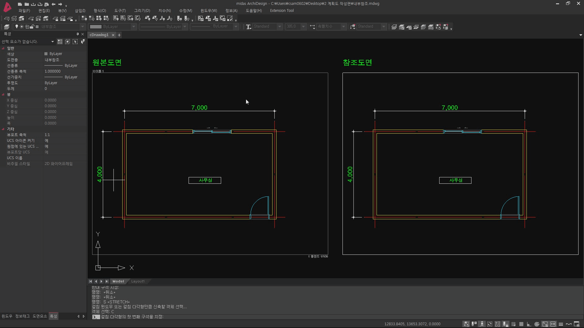
Task: Click the first layer tool icon after Standard dropdown
Action: point(394,27)
